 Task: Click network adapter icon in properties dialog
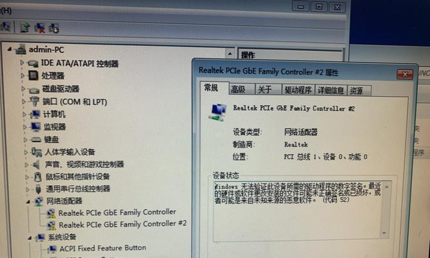pos(217,112)
